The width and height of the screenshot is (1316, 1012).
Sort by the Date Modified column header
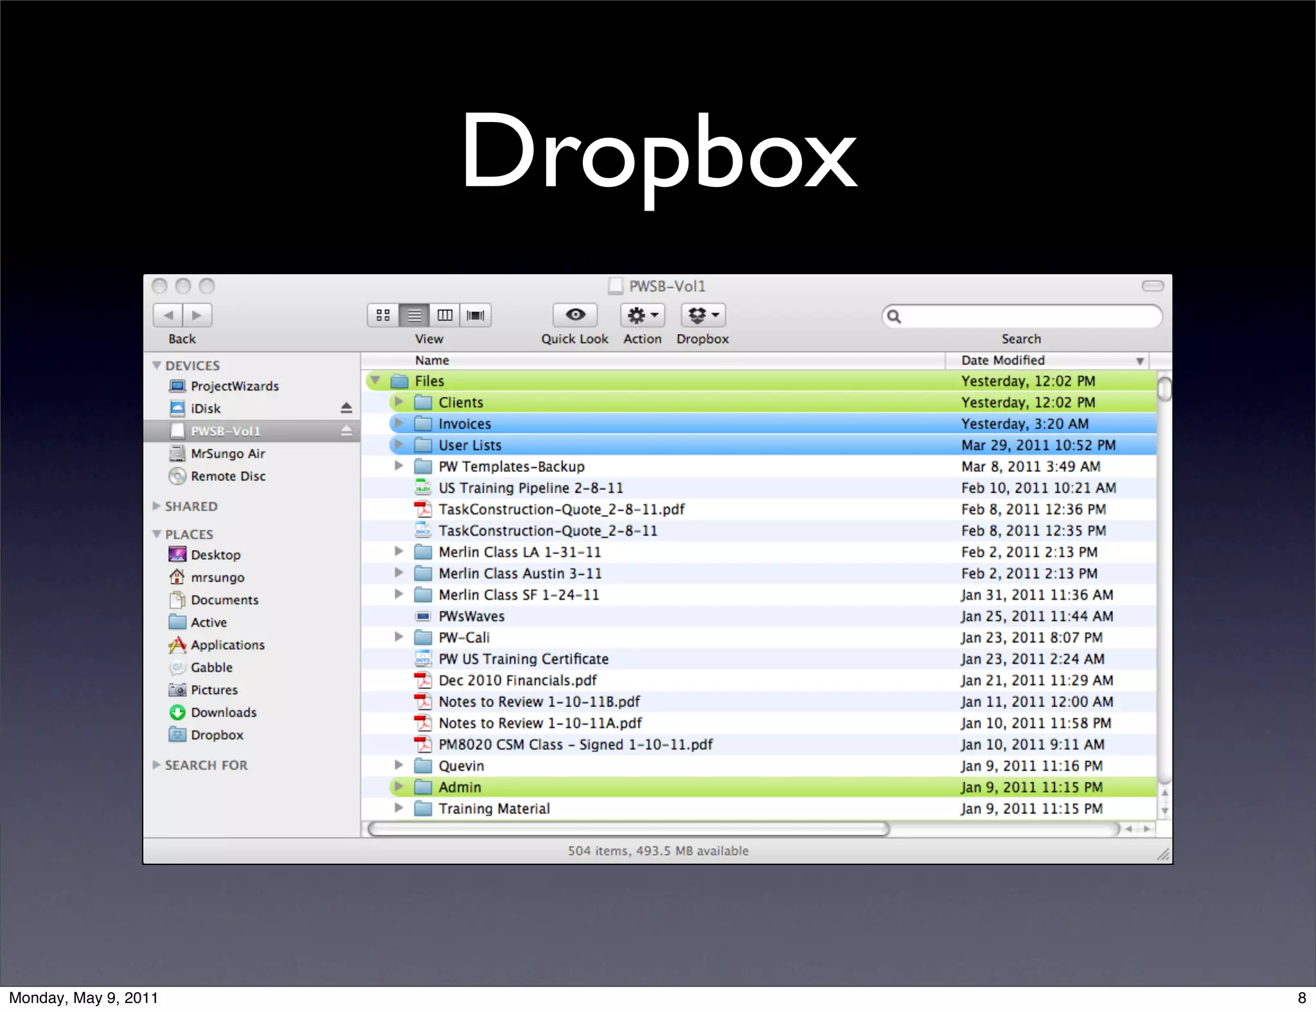click(x=1047, y=360)
